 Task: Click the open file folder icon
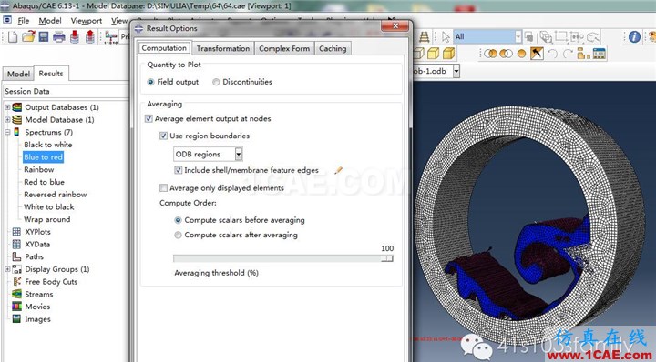28,37
